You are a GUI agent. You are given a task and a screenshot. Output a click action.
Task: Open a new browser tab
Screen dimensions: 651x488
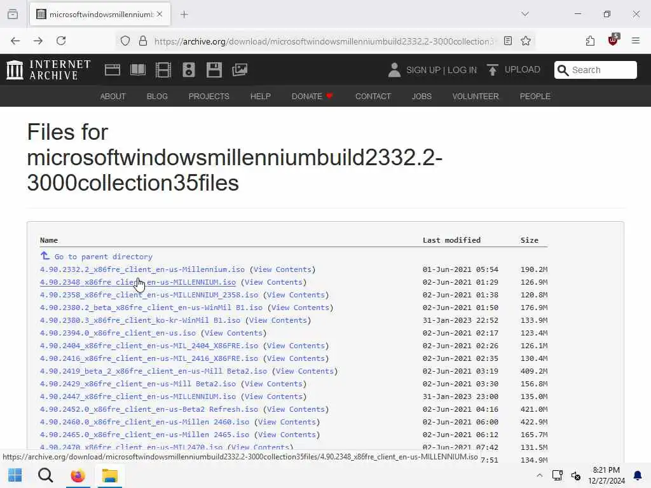[184, 15]
